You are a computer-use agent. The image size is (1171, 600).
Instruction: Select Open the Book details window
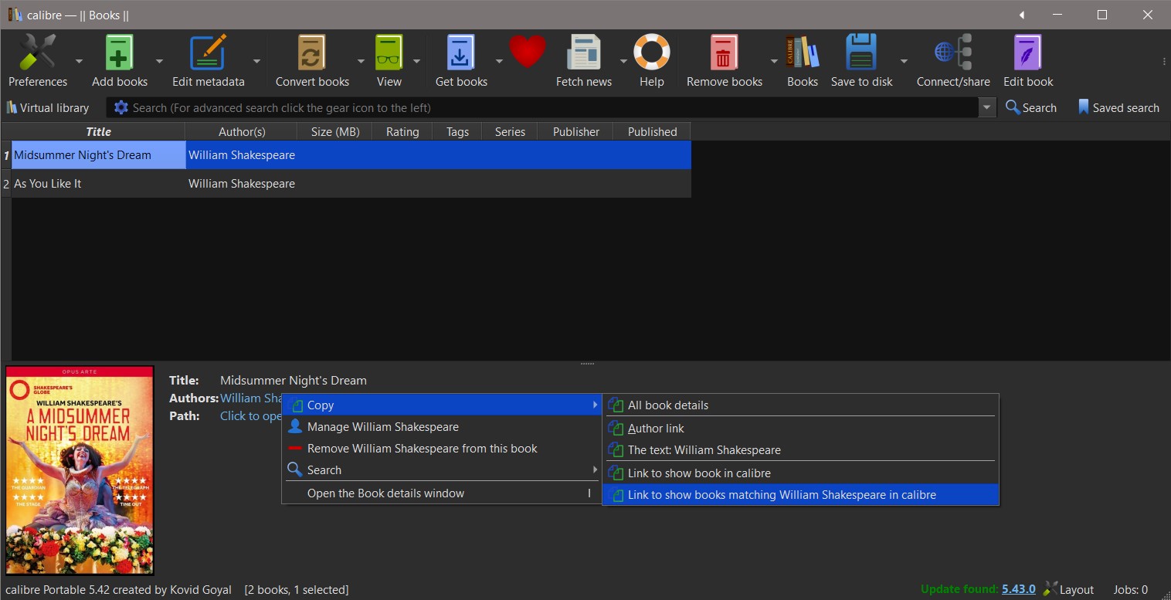tap(442, 493)
